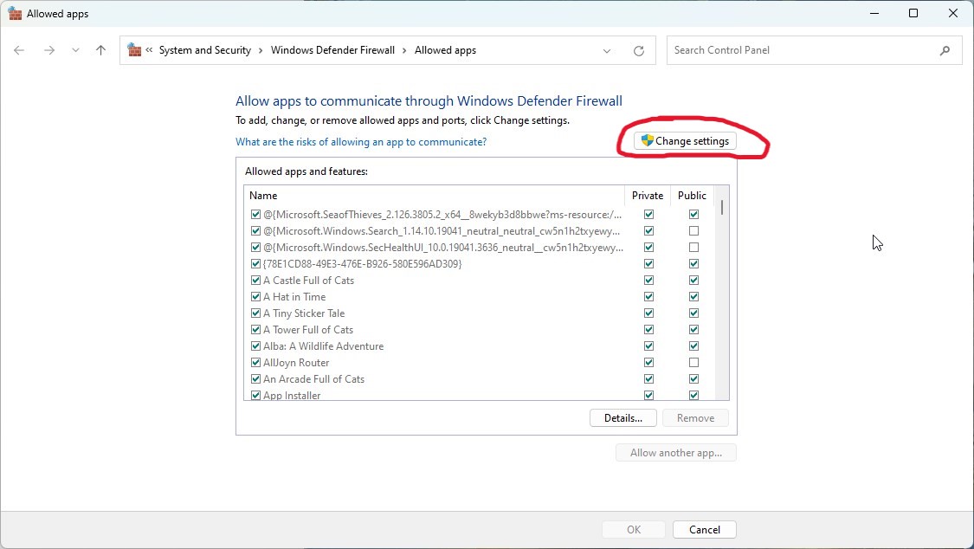
Task: Expand the address bar history dropdown
Action: 607,51
